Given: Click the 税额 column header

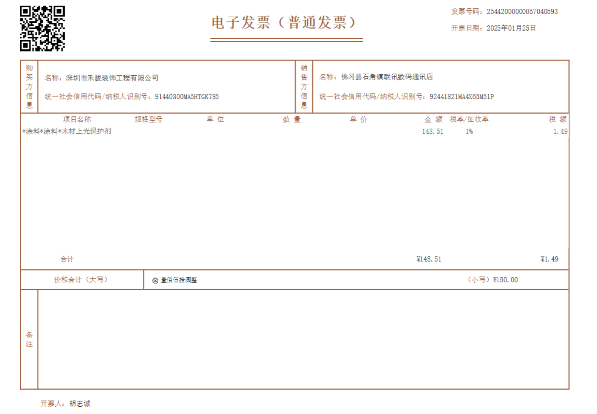Looking at the screenshot, I should pos(558,119).
